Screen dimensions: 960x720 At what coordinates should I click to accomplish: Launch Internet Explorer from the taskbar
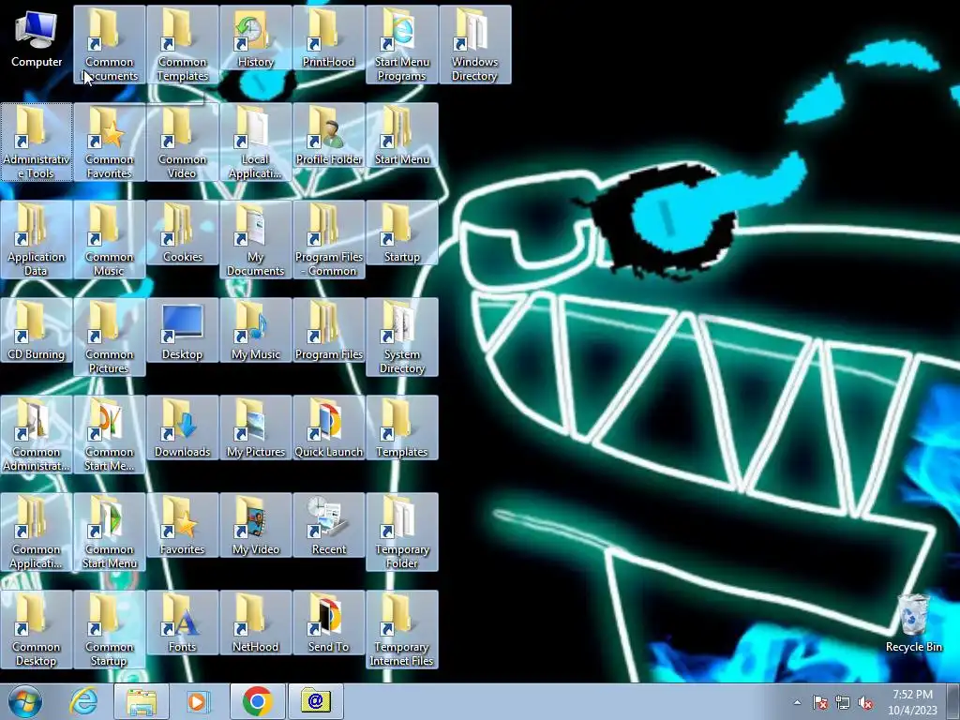pyautogui.click(x=83, y=701)
